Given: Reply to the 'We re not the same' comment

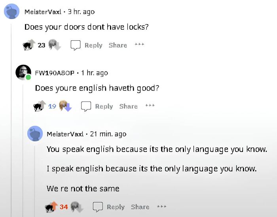Looking at the screenshot, I should click(x=116, y=207).
